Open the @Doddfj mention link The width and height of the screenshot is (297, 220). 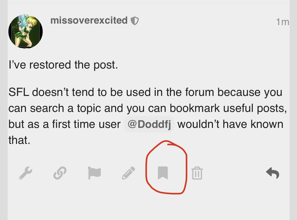[149, 124]
